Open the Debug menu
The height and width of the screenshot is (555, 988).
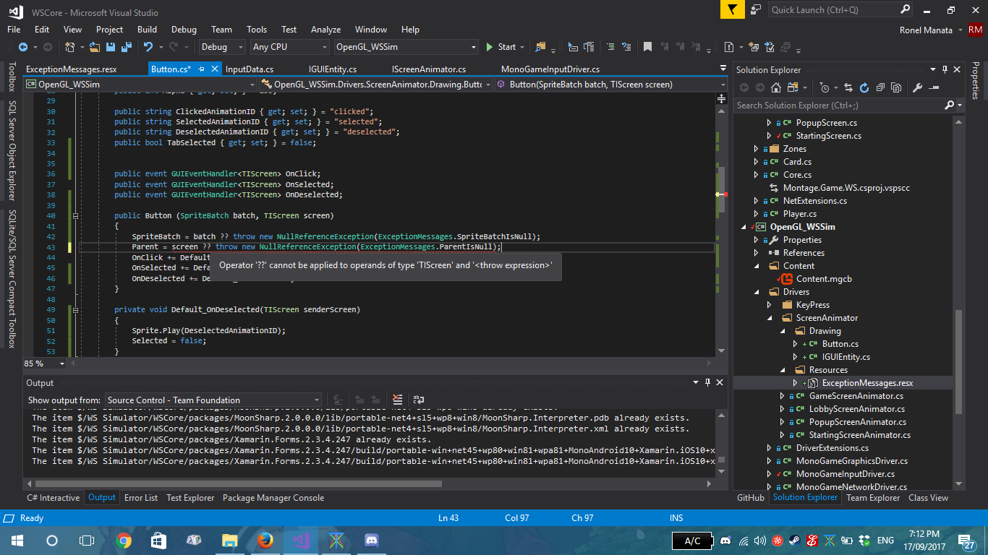184,30
